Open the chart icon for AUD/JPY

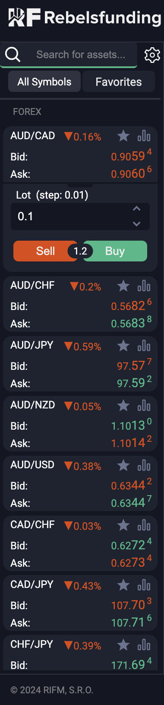click(x=144, y=346)
